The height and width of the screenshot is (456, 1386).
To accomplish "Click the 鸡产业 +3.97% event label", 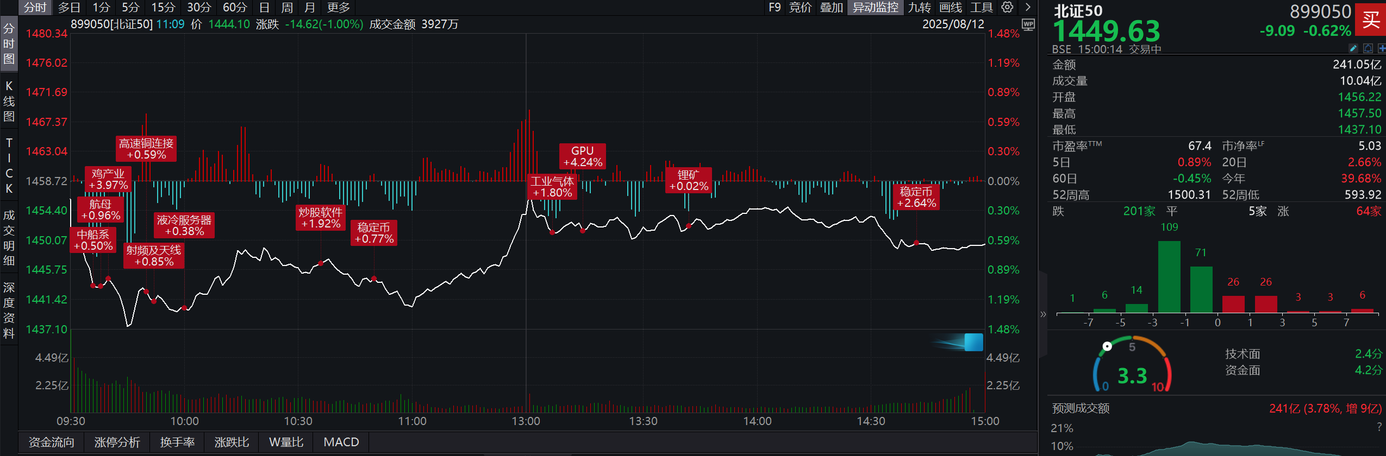I will tap(108, 179).
